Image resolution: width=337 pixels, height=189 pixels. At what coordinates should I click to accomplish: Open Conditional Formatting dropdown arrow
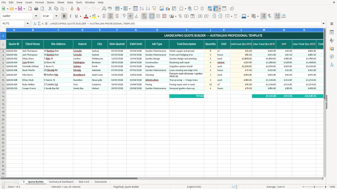[x=258, y=16]
